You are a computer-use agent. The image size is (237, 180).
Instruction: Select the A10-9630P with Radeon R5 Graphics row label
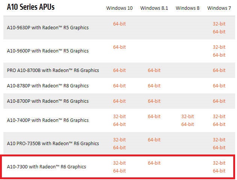tap(48, 28)
